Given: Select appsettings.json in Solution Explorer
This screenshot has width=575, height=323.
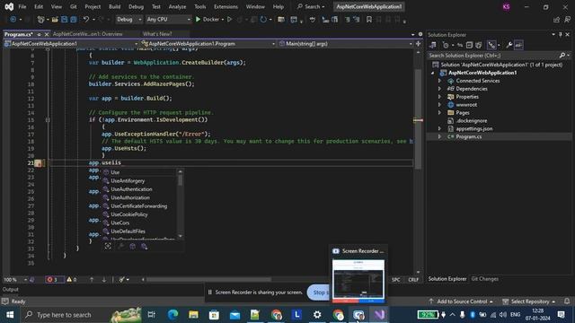Looking at the screenshot, I should pos(473,129).
